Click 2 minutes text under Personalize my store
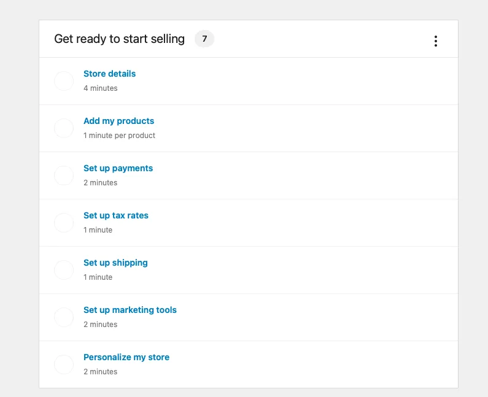The height and width of the screenshot is (397, 488). point(101,372)
